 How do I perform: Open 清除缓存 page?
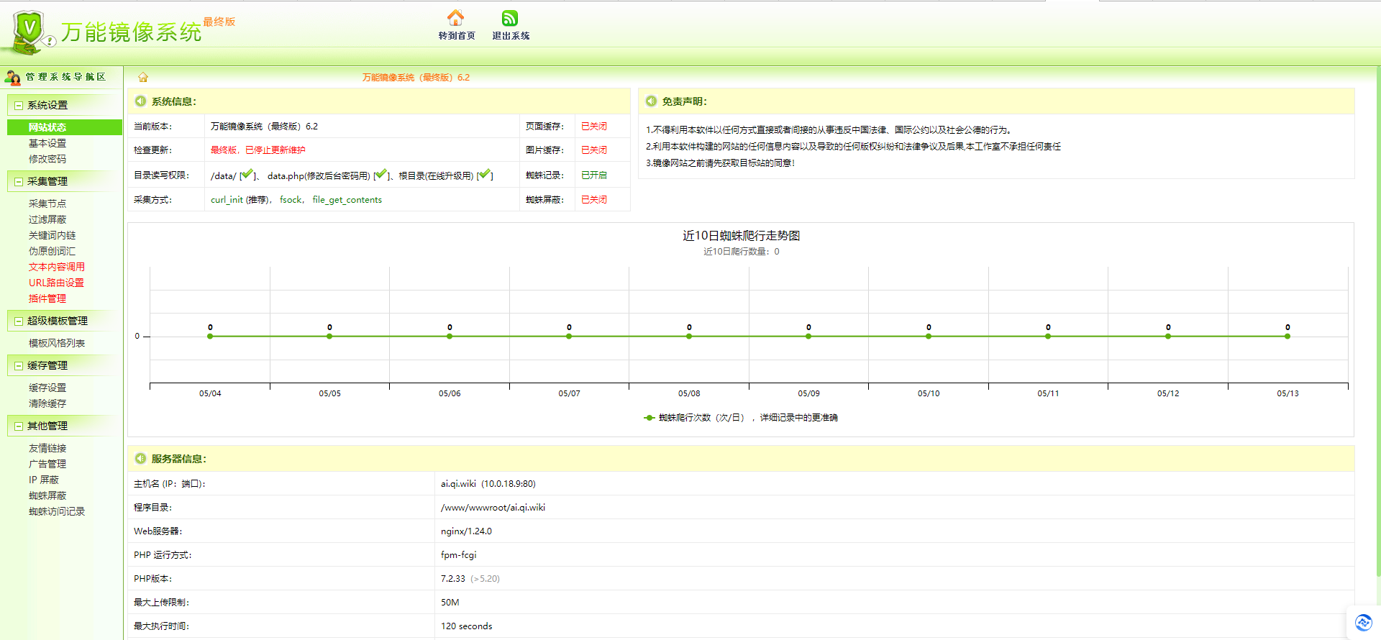[x=47, y=403]
